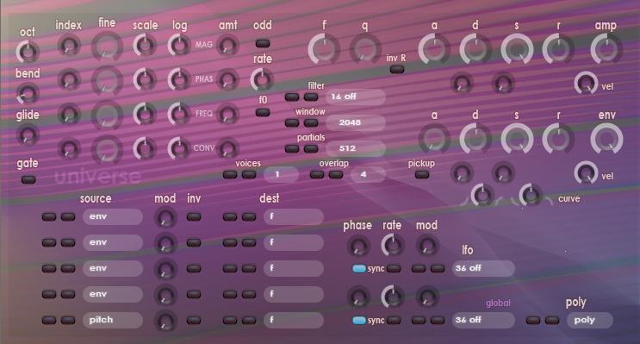This screenshot has width=640, height=344.
Task: Click the next partials stepper button
Action: click(x=311, y=148)
